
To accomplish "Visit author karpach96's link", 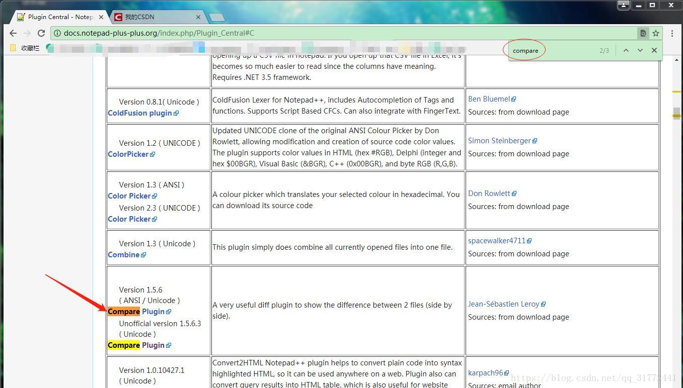I will click(489, 373).
